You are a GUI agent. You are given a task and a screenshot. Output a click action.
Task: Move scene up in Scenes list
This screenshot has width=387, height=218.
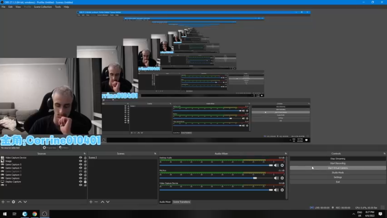pyautogui.click(x=103, y=202)
